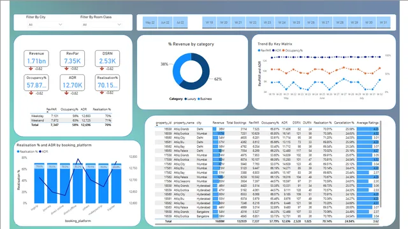Click Realisation % legend in booking platform chart
This screenshot has width=408, height=229.
[x=27, y=151]
